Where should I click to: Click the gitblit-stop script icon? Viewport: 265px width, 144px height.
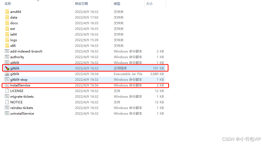point(7,79)
